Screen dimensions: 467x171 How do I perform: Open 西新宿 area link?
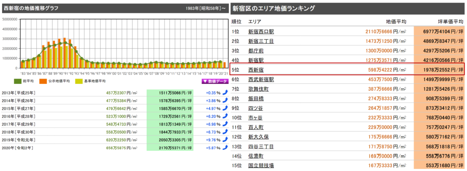click(x=256, y=70)
